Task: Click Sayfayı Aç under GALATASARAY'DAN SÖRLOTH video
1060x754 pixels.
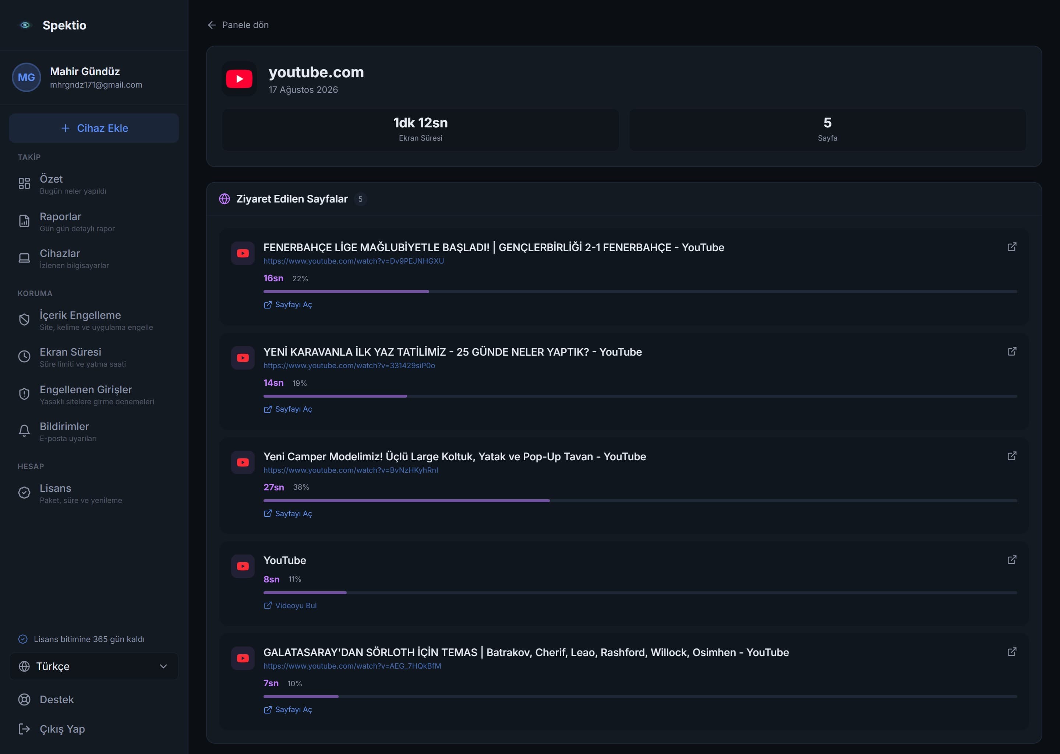Action: [x=288, y=709]
